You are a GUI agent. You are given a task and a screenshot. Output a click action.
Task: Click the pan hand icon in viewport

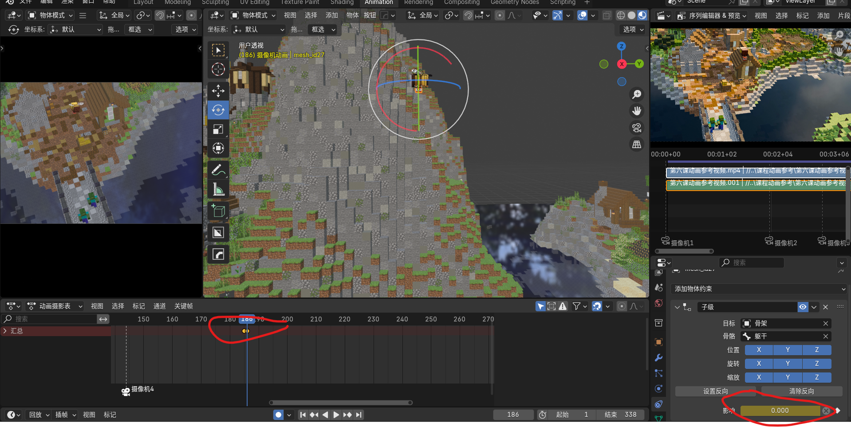coord(637,110)
